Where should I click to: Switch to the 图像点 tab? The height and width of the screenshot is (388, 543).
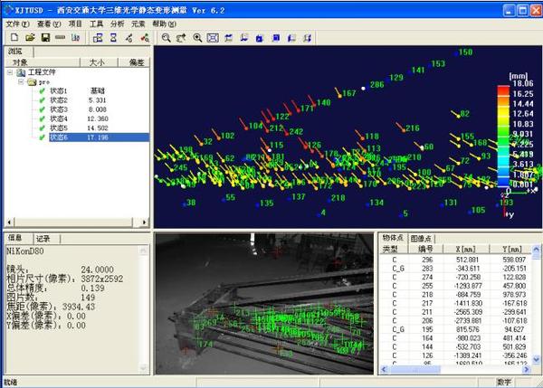pyautogui.click(x=421, y=239)
